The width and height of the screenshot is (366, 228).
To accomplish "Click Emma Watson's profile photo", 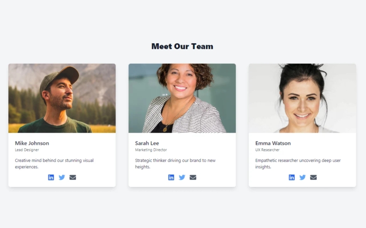I will point(302,98).
